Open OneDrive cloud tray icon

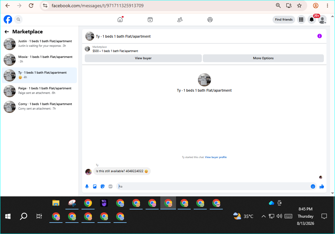coord(271,203)
